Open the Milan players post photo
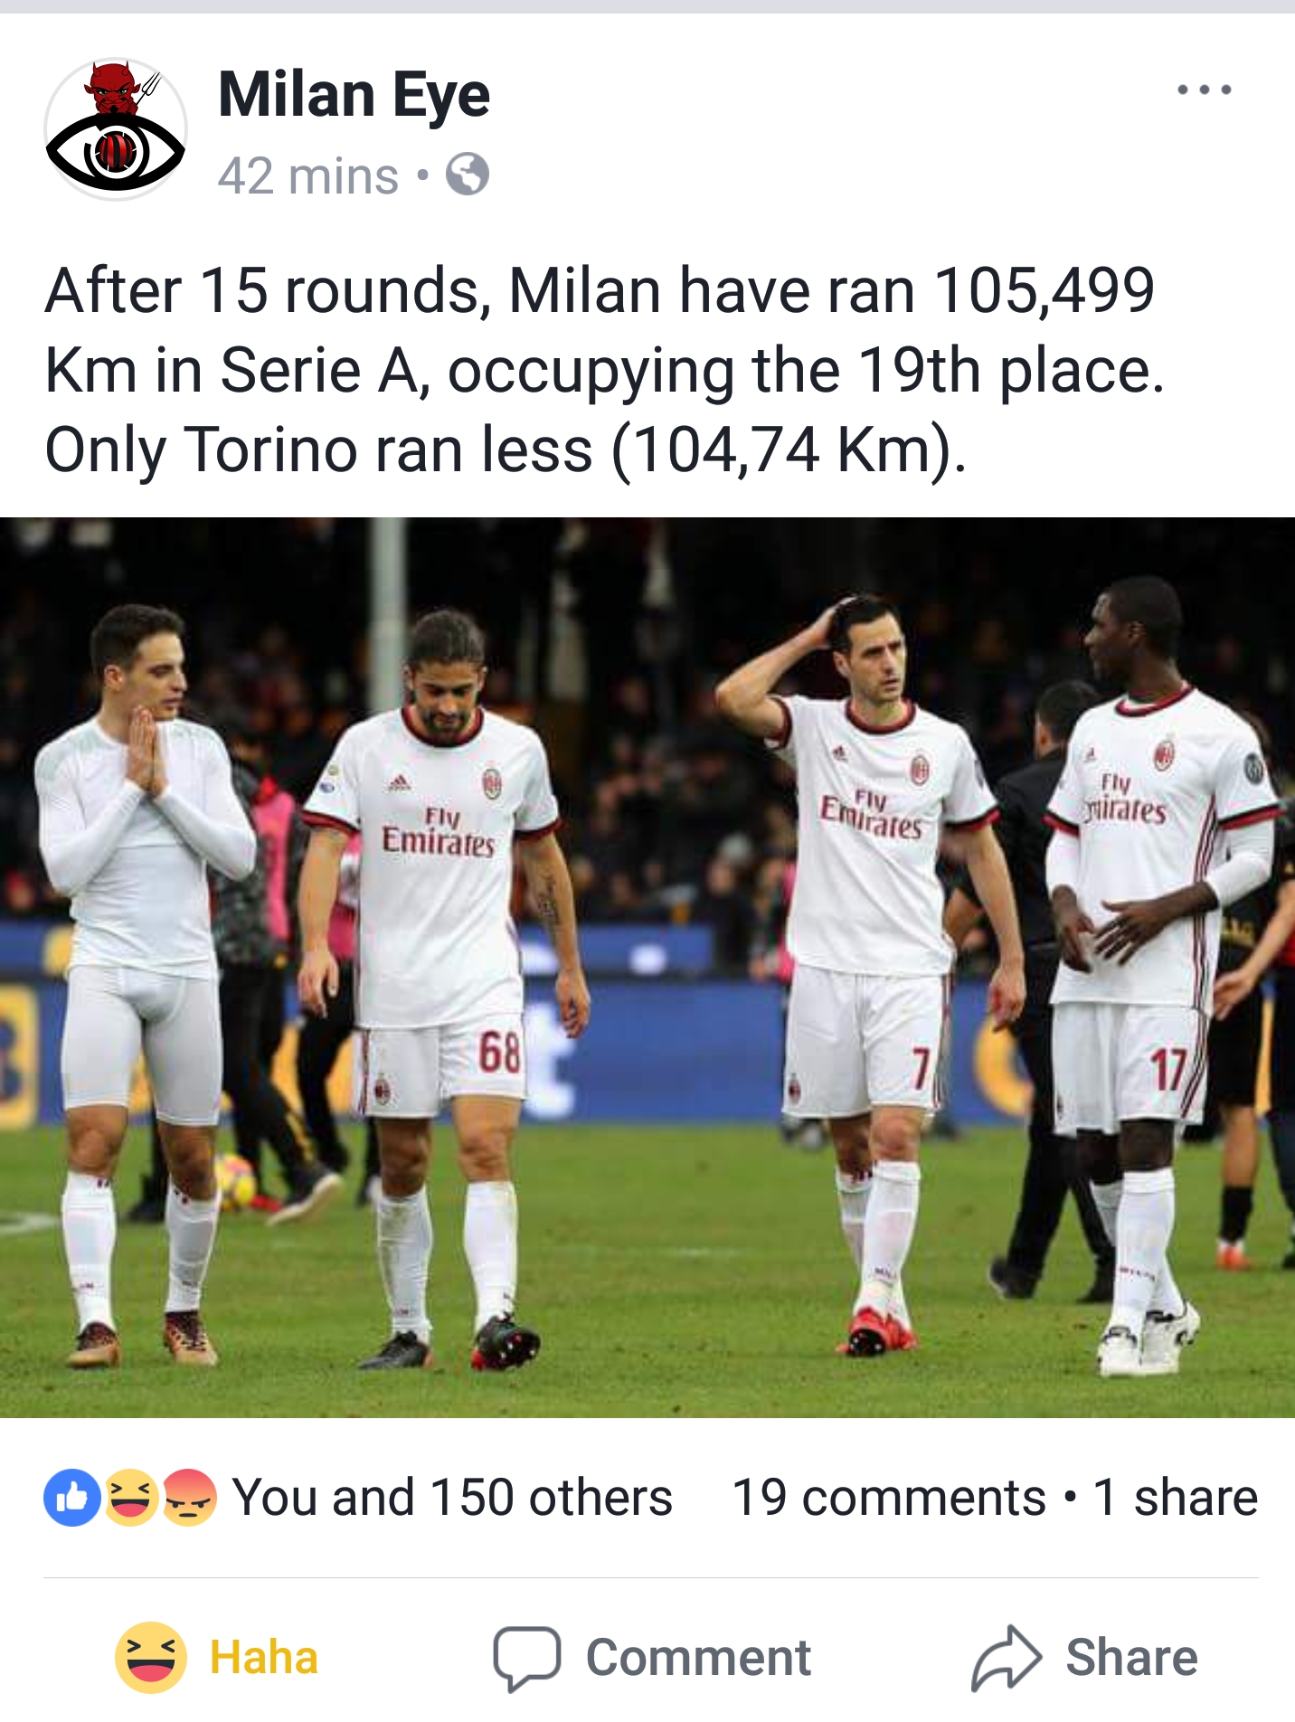Screen dimensions: 1295x1722 point(647,968)
